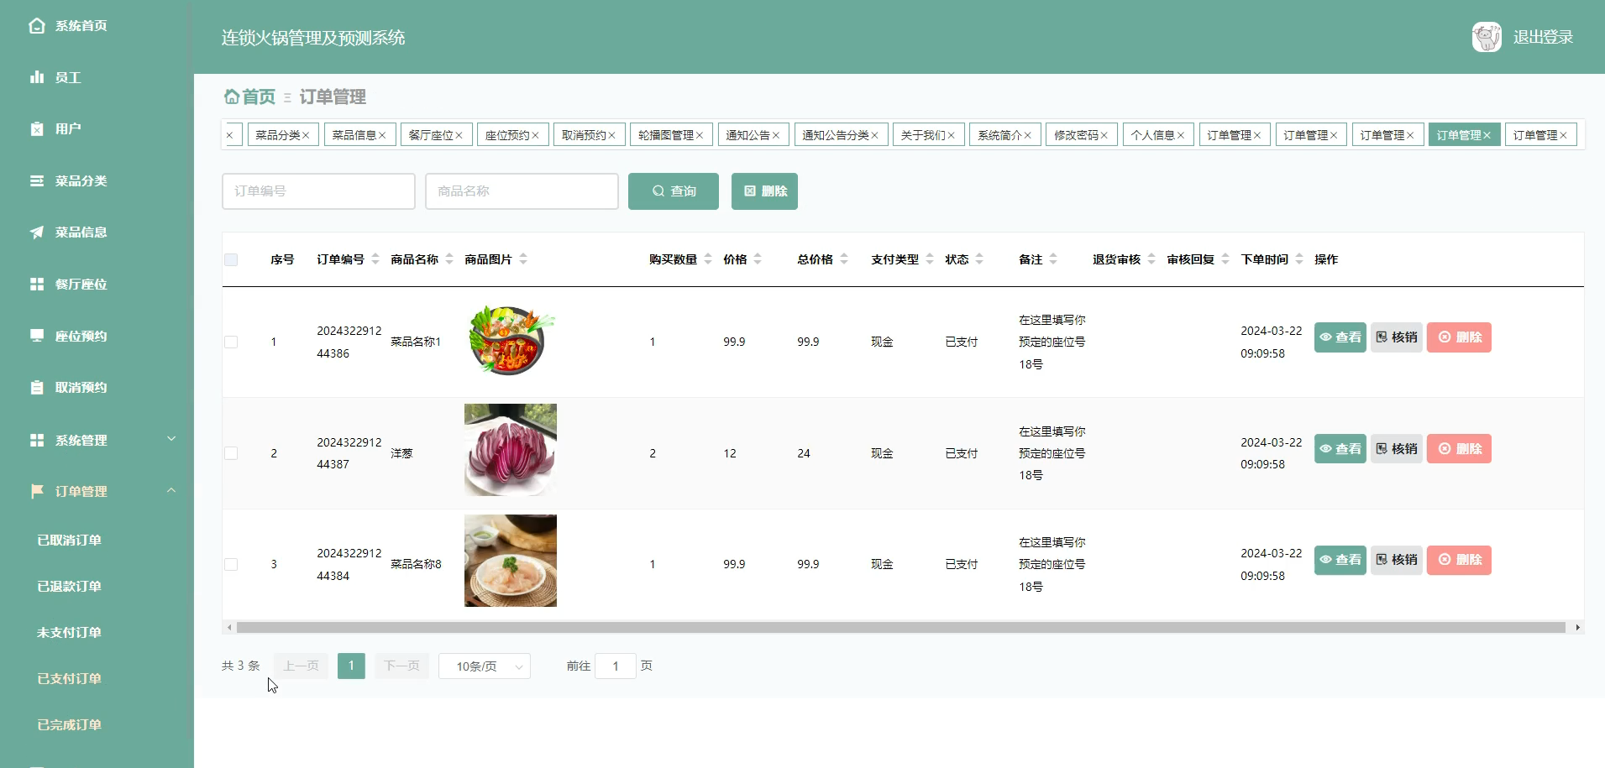Click the clipboard icon beside 用户
The height and width of the screenshot is (768, 1605).
[37, 129]
